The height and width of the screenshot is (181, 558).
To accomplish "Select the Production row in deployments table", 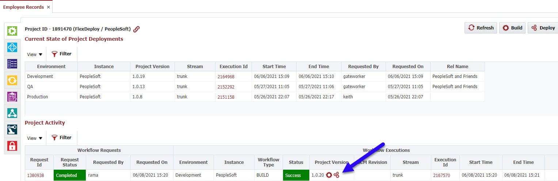I will (x=255, y=97).
